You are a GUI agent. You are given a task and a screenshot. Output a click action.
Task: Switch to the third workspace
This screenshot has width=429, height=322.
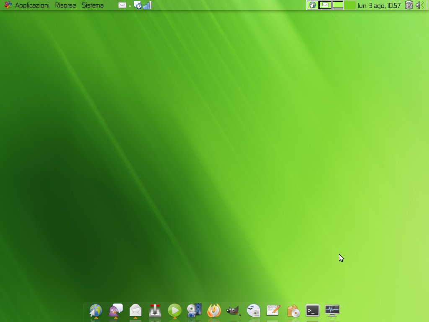pyautogui.click(x=338, y=5)
